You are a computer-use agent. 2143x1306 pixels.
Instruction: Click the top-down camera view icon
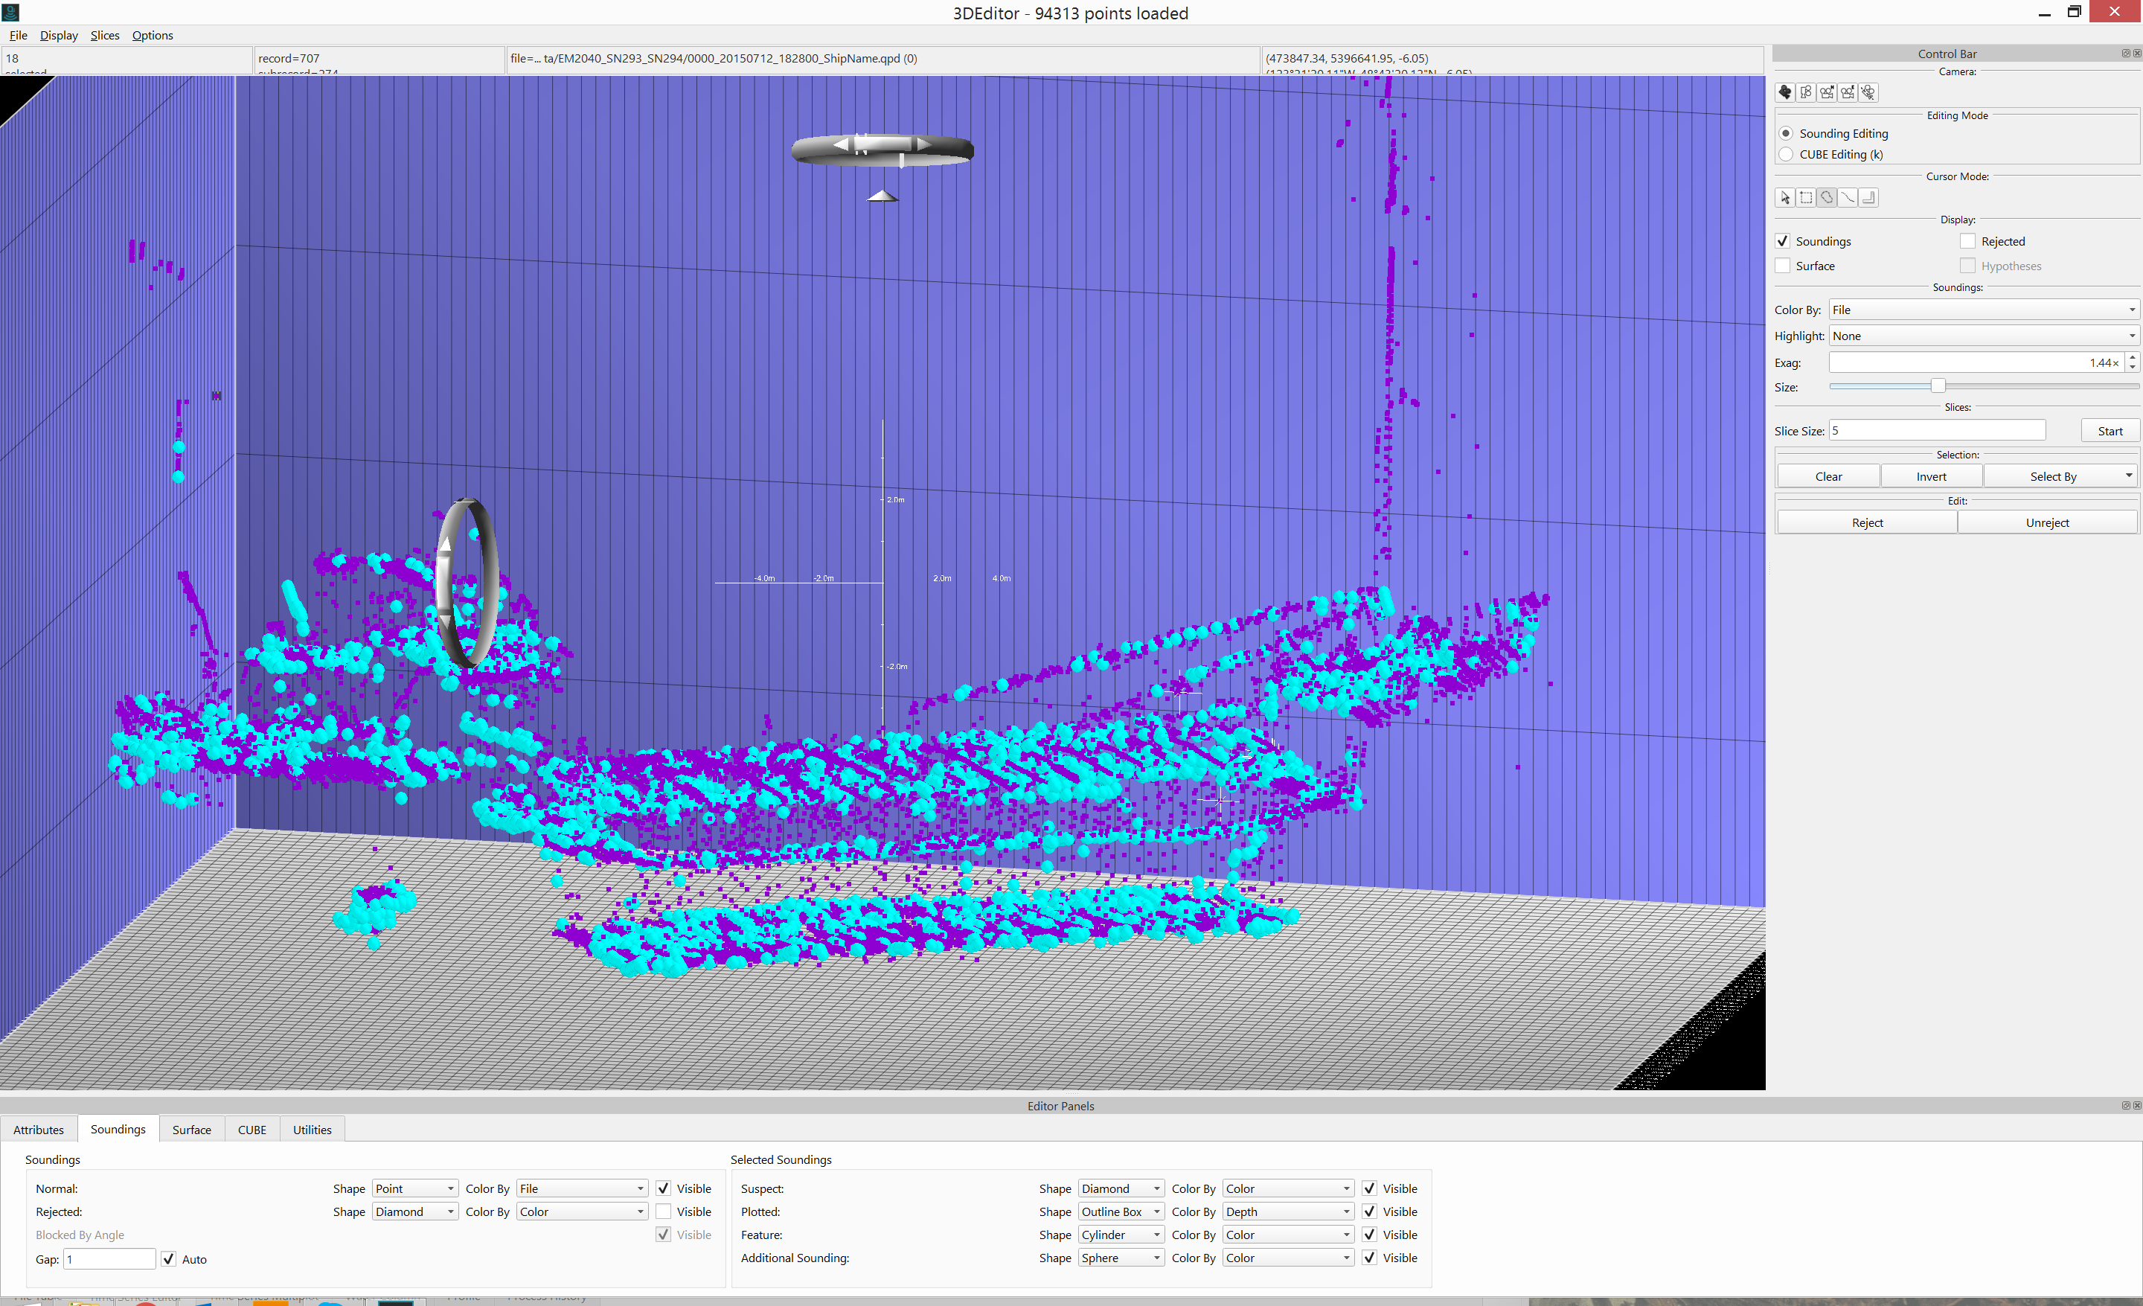[x=1807, y=92]
